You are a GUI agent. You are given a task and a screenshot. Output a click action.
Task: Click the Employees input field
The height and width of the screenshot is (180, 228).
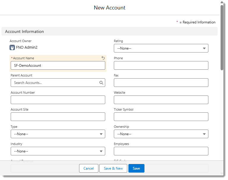[x=161, y=151]
